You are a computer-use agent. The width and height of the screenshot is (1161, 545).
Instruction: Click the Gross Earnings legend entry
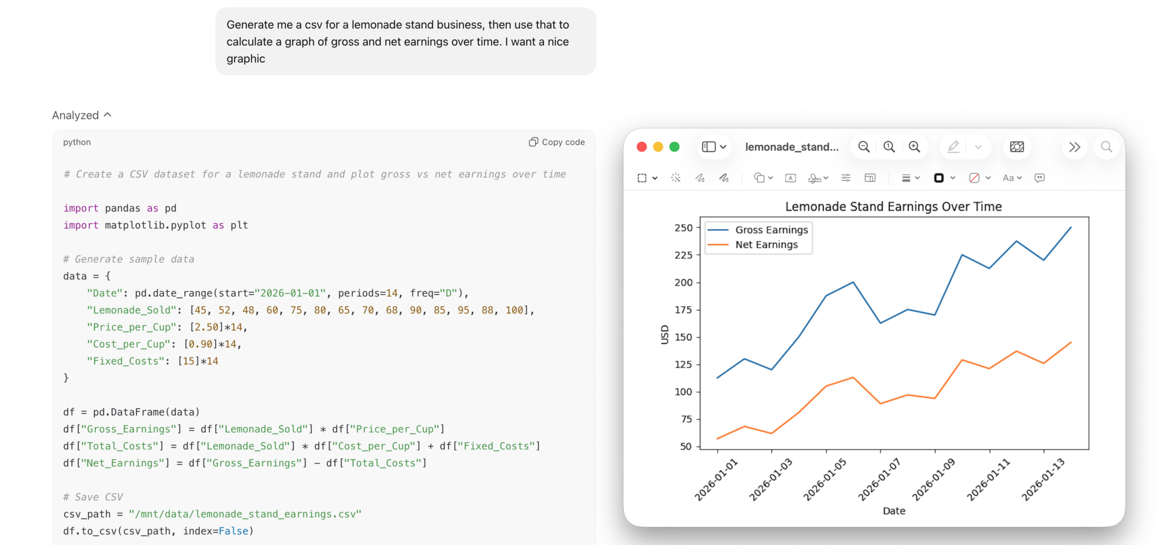[x=758, y=230]
